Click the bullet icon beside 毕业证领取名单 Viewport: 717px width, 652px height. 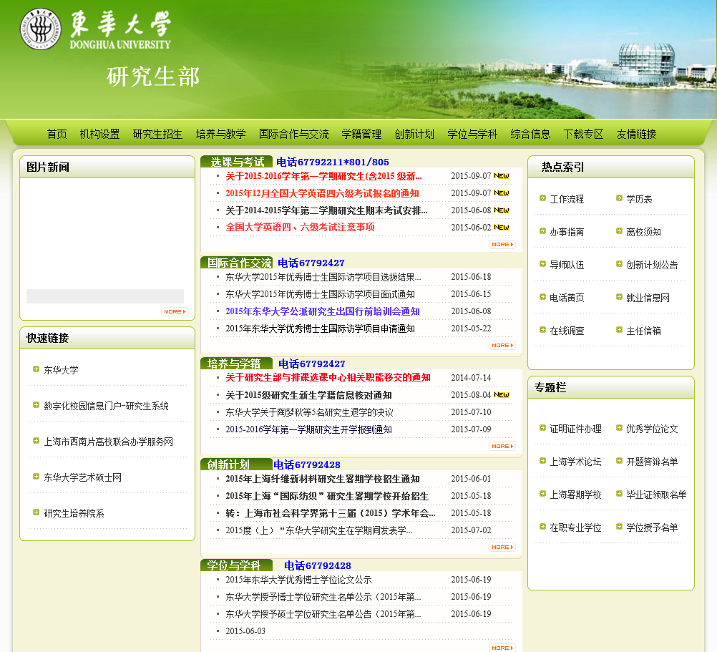pyautogui.click(x=619, y=494)
